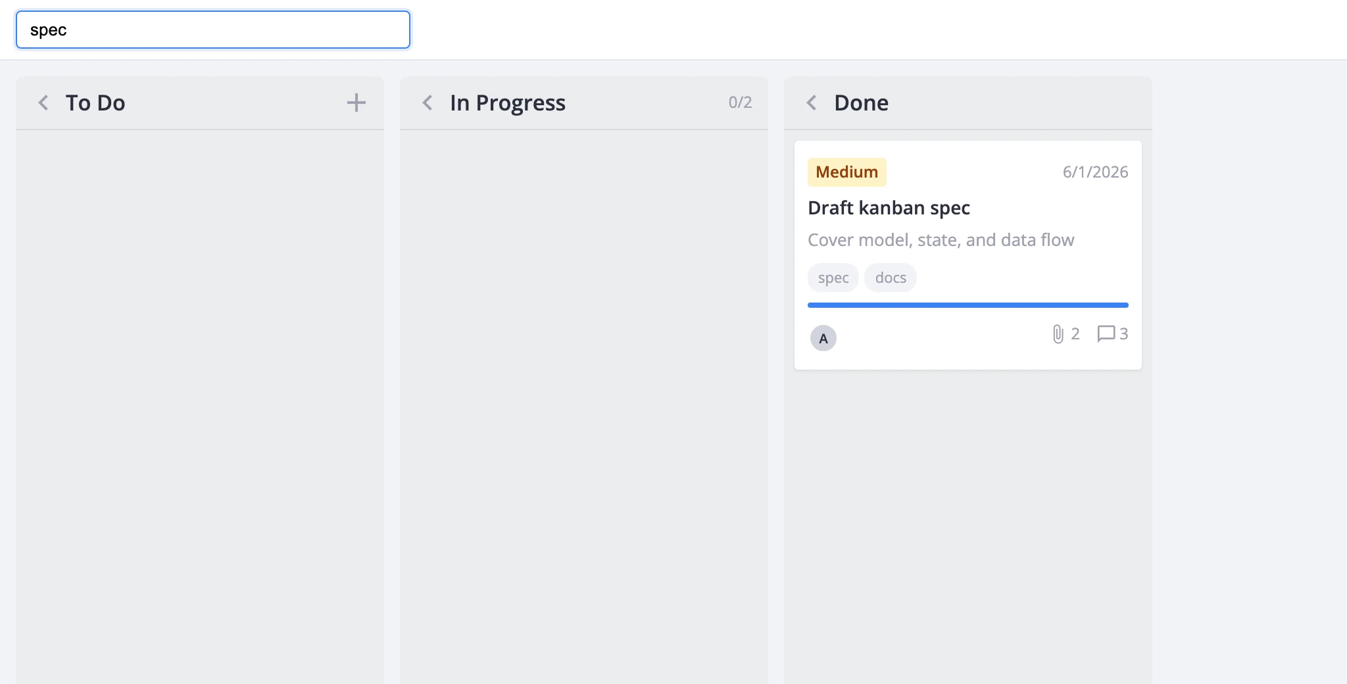Select the spec tag chip
This screenshot has width=1347, height=684.
point(833,278)
